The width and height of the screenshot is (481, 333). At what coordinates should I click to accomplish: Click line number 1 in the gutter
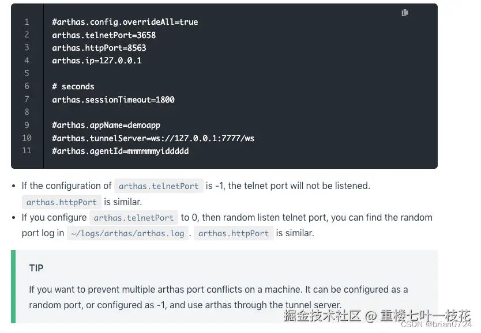pyautogui.click(x=27, y=22)
